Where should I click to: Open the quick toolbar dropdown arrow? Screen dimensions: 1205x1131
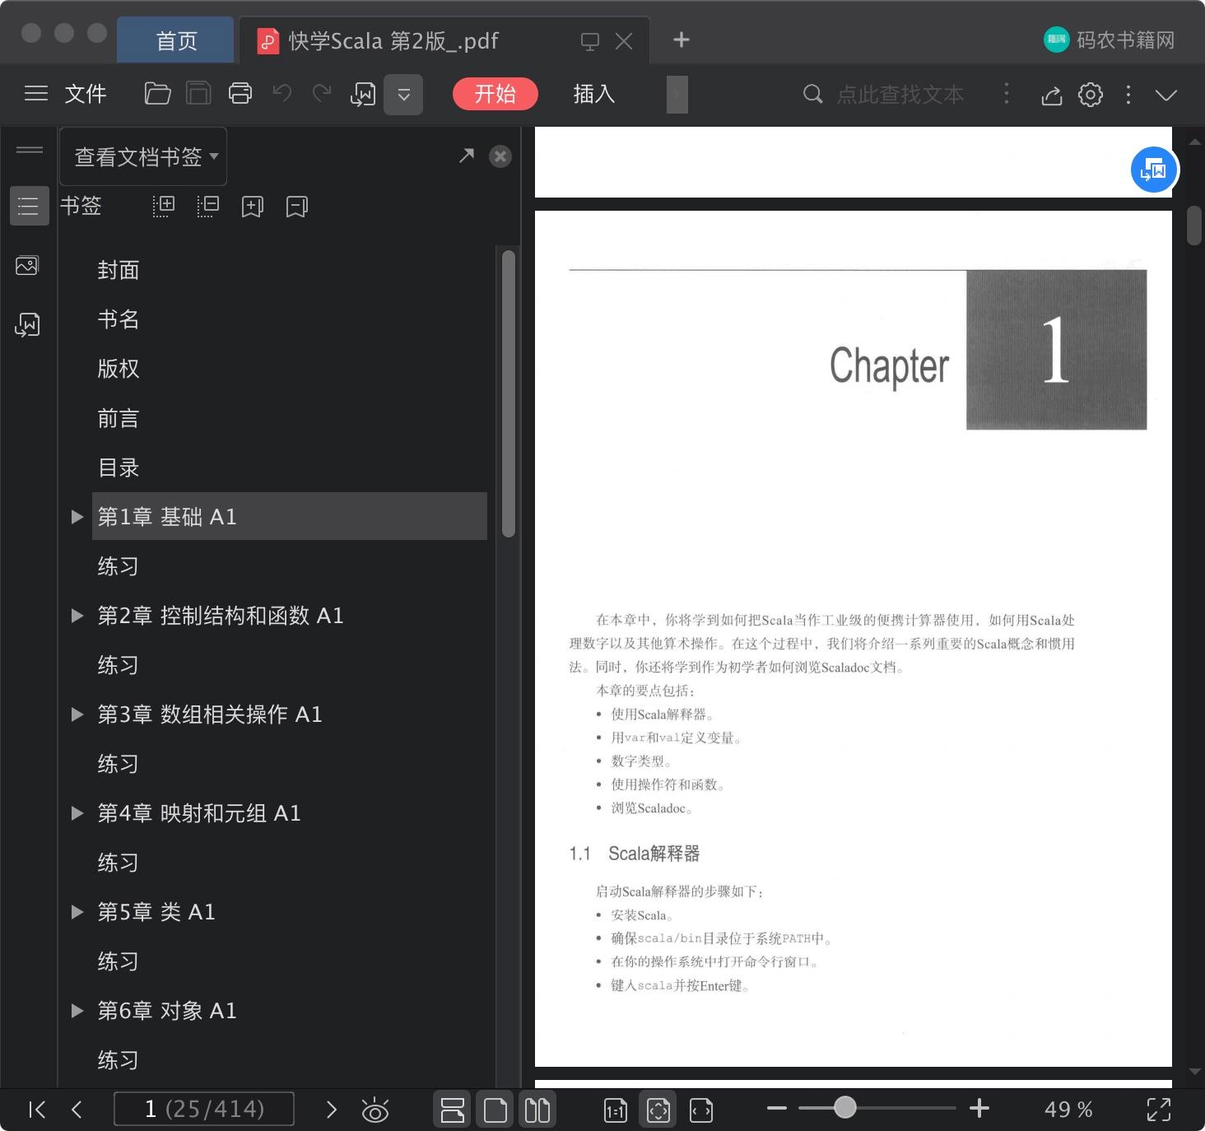pyautogui.click(x=403, y=95)
